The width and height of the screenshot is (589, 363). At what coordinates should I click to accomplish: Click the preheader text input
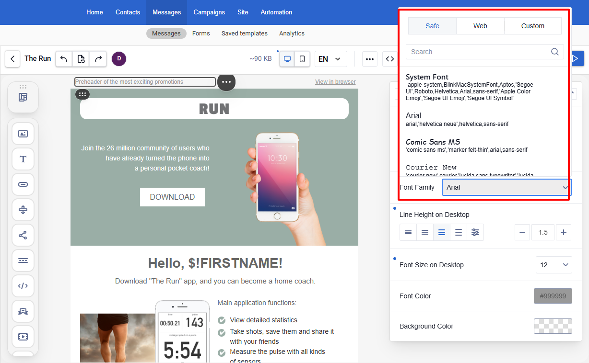[145, 82]
